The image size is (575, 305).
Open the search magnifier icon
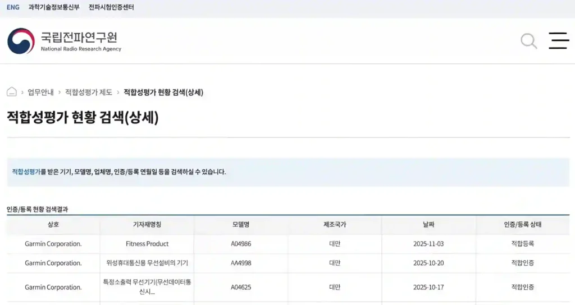tap(529, 41)
